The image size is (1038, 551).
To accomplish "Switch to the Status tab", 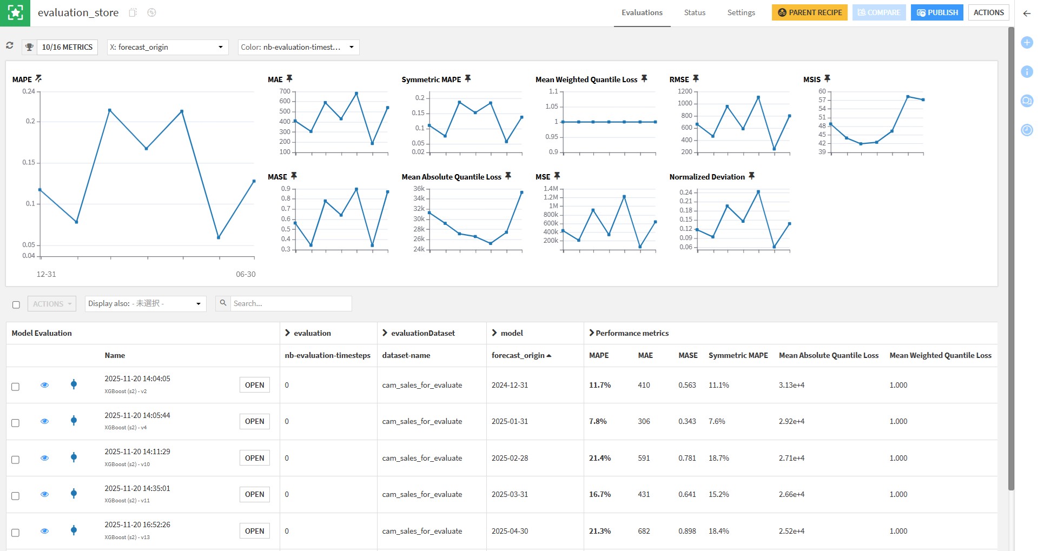I will (x=695, y=13).
